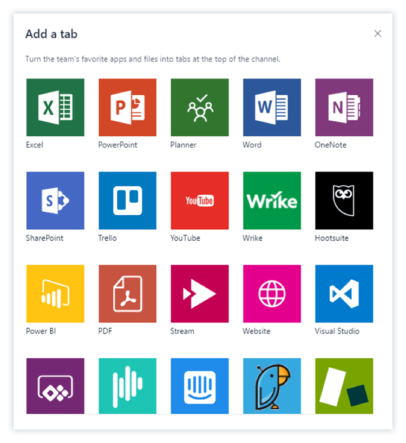Viewport: 406px width, 443px height.
Task: Pick the blue parrot app tile
Action: pos(272,386)
